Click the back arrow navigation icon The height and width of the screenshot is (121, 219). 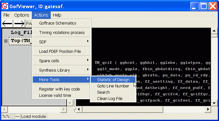[x=7, y=24]
